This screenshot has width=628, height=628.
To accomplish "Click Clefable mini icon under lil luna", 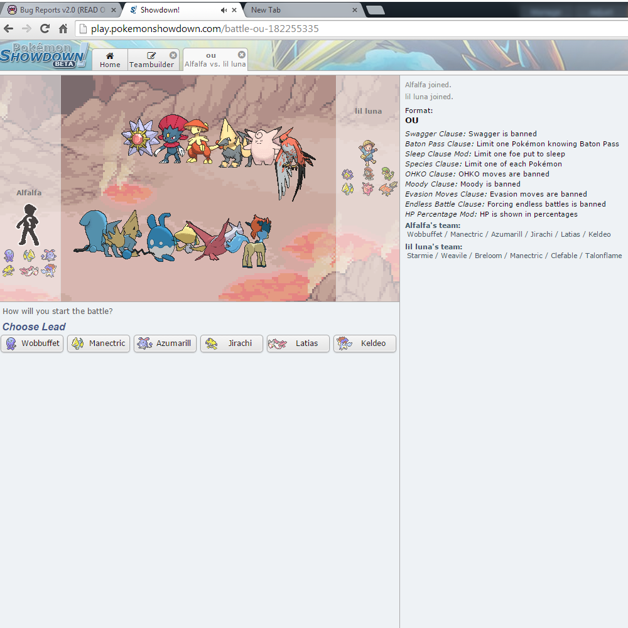I will point(368,188).
